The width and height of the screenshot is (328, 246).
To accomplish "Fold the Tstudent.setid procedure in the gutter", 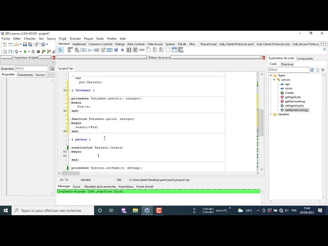I will coord(70,98).
